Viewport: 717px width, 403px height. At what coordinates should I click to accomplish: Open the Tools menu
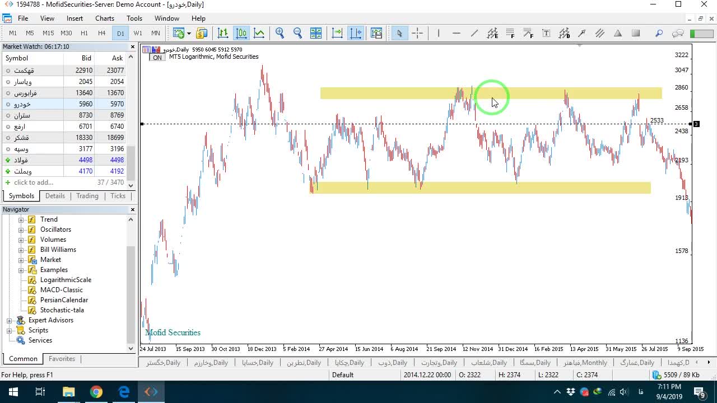point(134,18)
